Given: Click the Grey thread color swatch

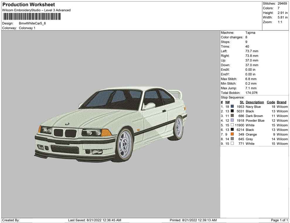Looking at the screenshot, I should coord(232,139).
